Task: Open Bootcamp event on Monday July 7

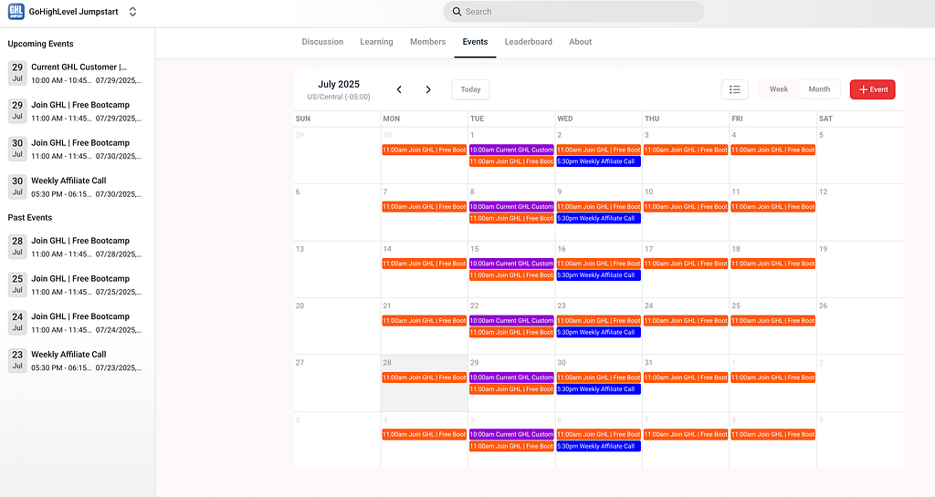Action: pos(424,206)
